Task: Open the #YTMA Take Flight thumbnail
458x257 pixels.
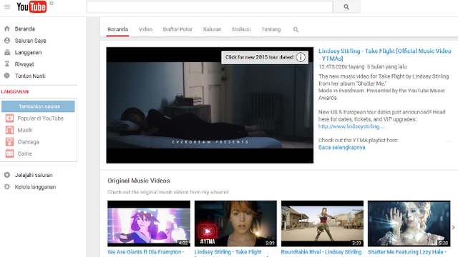Action: (x=235, y=223)
